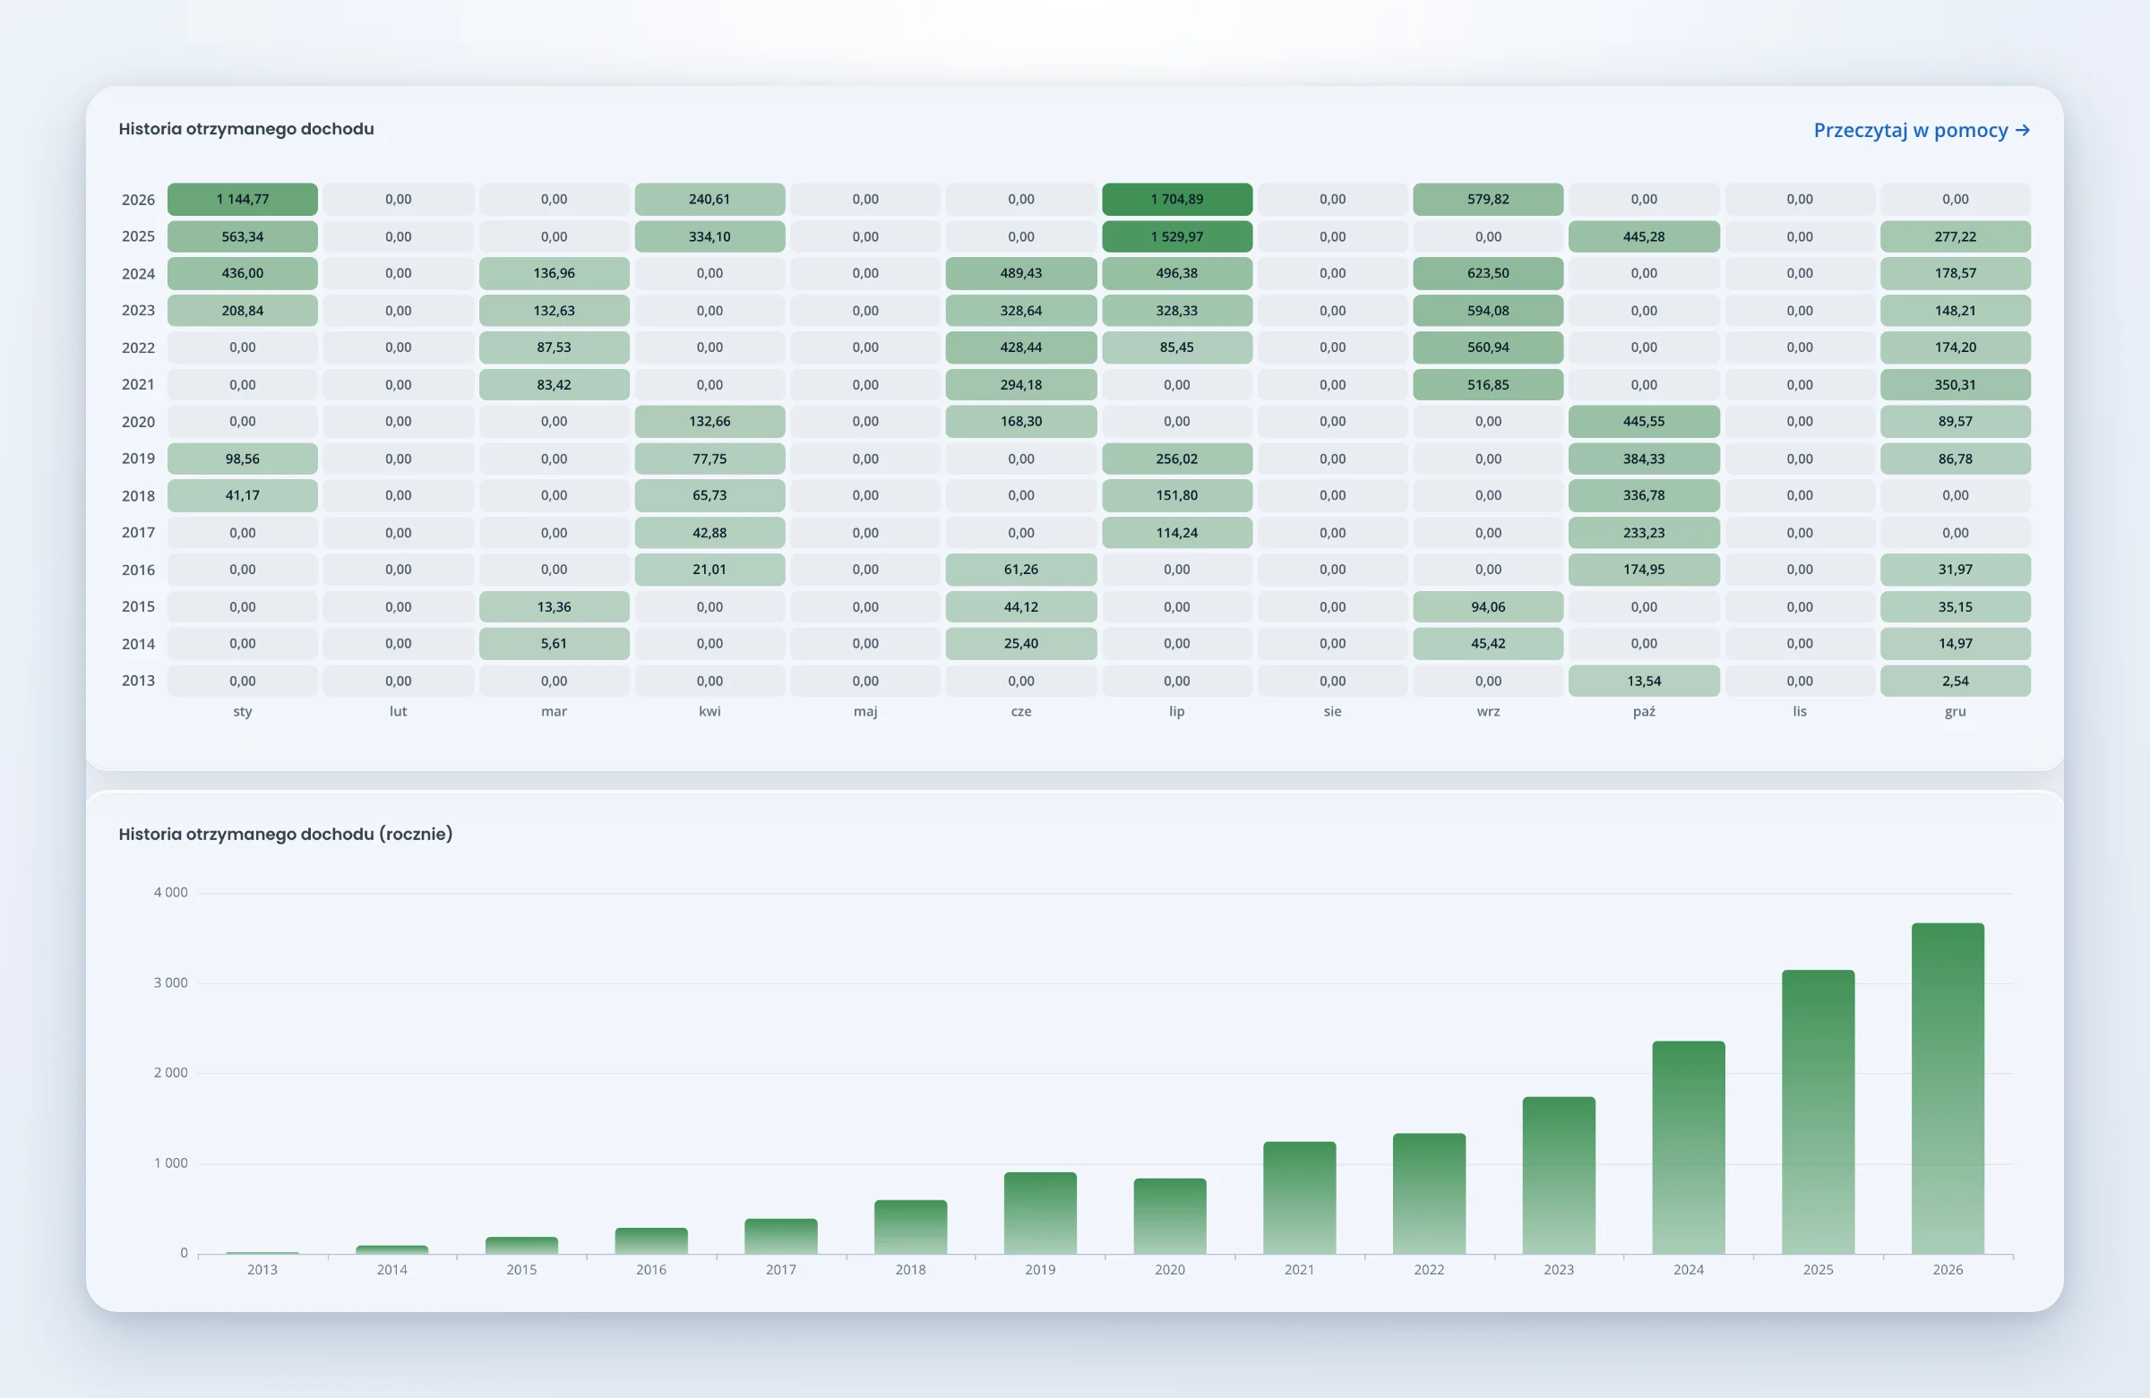Screen dimensions: 2150x1398
Task: Select the 350,31 December 2021 cell
Action: coord(1956,385)
